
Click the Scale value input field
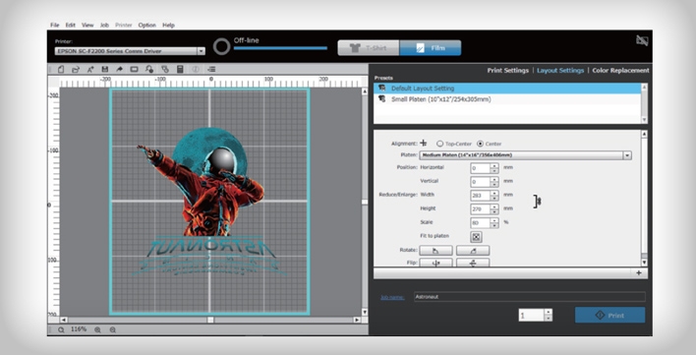pyautogui.click(x=481, y=223)
